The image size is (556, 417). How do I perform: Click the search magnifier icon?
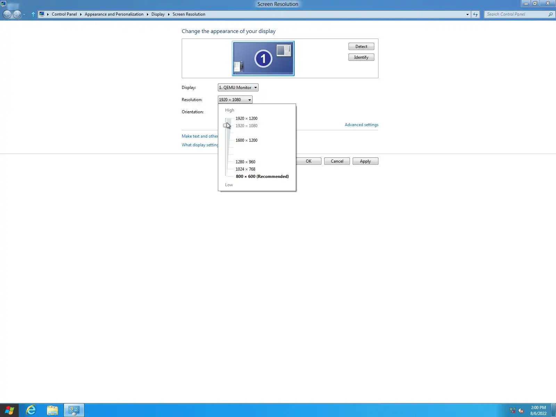[x=550, y=14]
